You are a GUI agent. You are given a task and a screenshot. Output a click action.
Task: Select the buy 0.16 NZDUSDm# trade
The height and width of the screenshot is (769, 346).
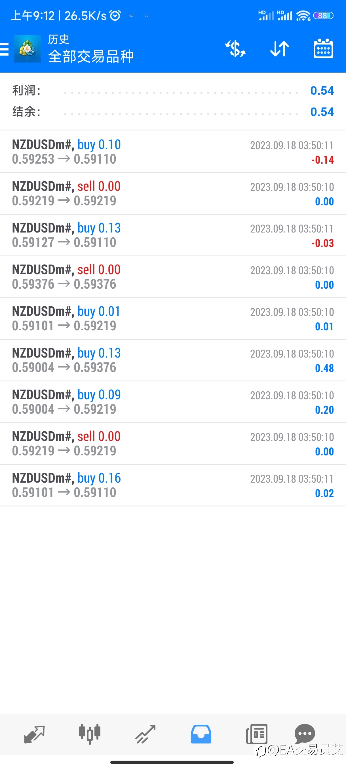click(173, 485)
